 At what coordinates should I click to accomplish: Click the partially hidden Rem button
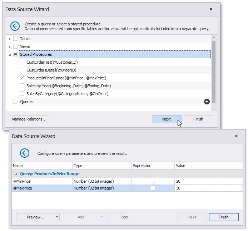(x=118, y=217)
